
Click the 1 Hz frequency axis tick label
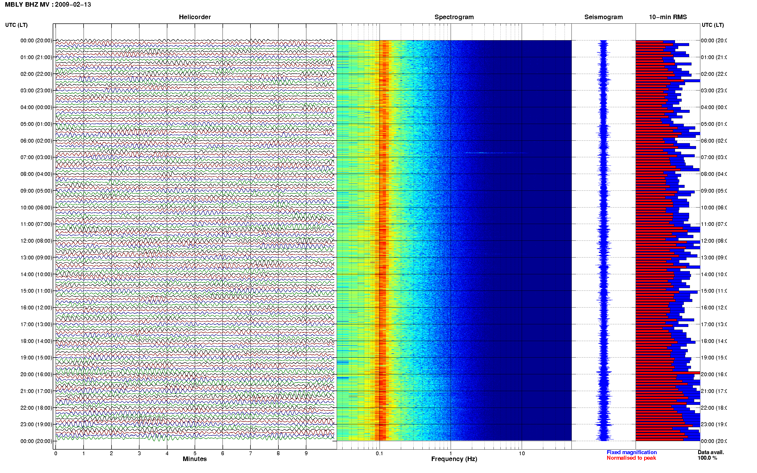pyautogui.click(x=451, y=453)
